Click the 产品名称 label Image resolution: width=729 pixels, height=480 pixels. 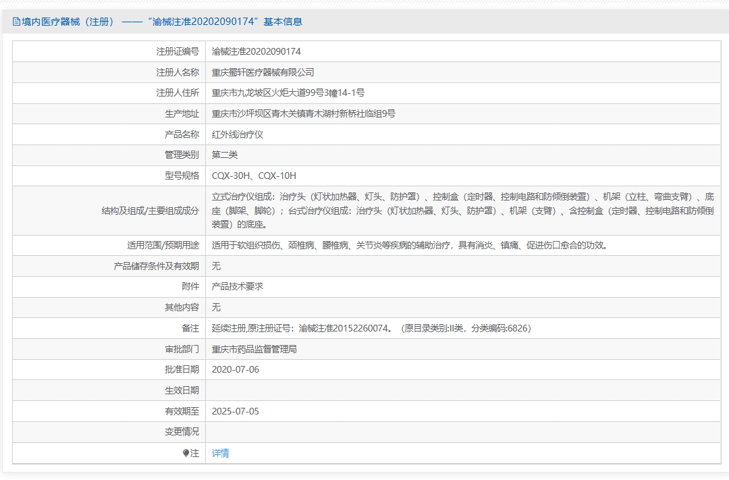182,135
